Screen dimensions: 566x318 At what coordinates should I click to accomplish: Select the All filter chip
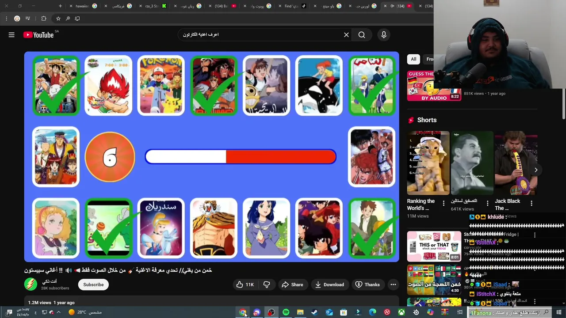(x=413, y=59)
